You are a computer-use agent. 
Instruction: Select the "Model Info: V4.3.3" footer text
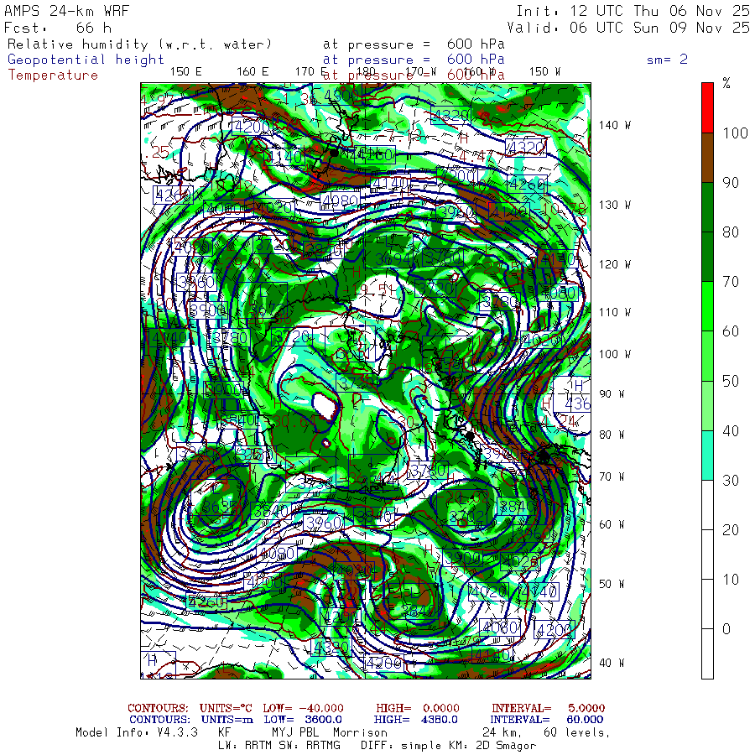point(136,732)
